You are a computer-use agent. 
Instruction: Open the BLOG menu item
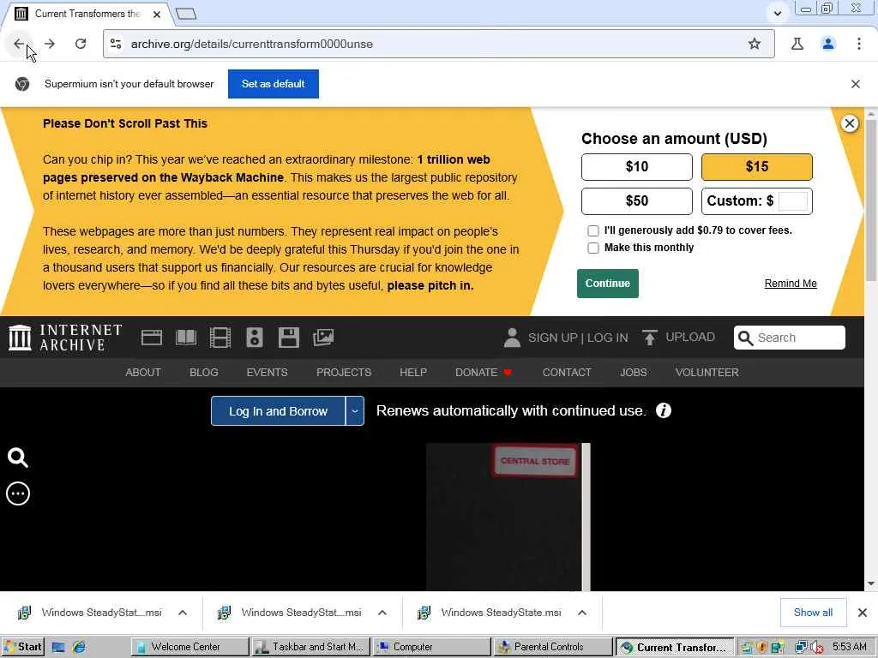point(204,372)
